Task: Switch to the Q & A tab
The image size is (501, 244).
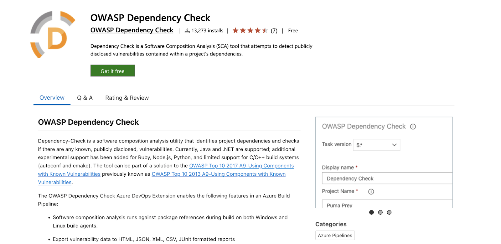Action: click(x=85, y=98)
